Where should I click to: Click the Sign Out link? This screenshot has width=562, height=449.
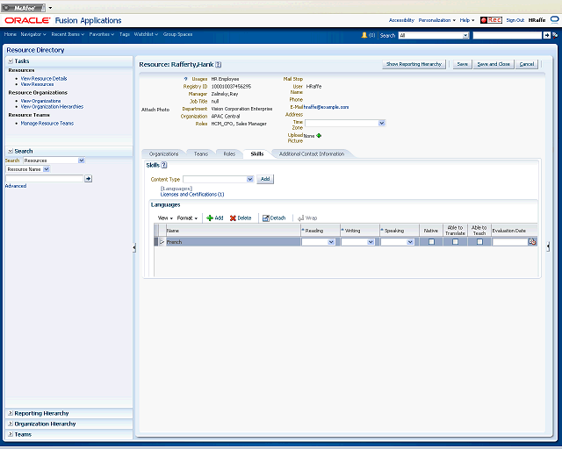(x=515, y=20)
